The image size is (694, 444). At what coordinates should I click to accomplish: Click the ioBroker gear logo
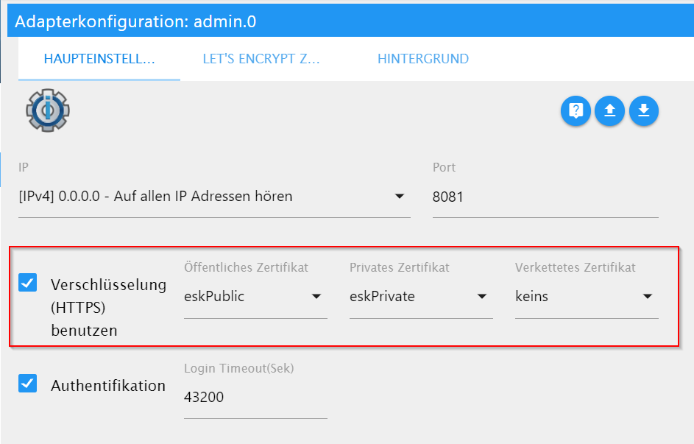(x=48, y=110)
